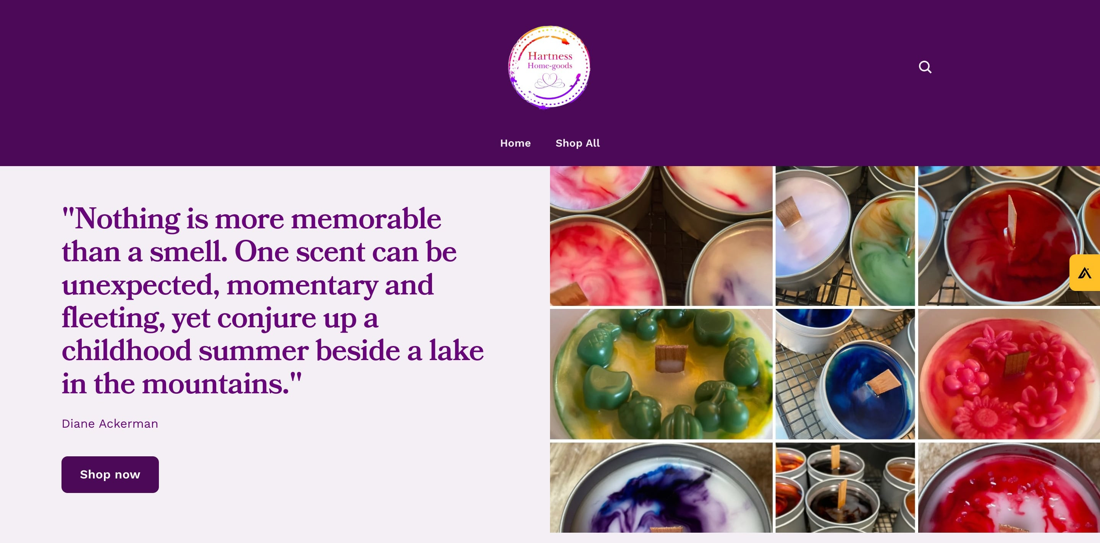Open the yellow accessibility widget tab
Viewport: 1100px width, 543px height.
click(1085, 272)
